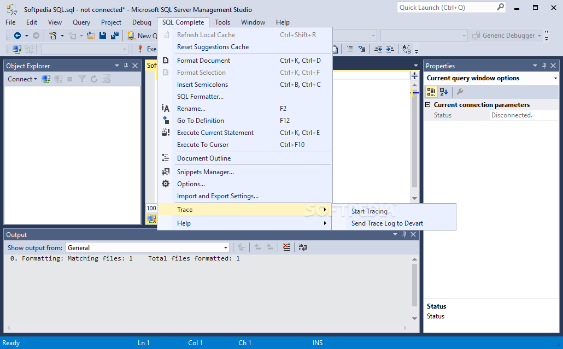Open editor document tab list dropdown arrow
This screenshot has width=563, height=349.
(416, 66)
